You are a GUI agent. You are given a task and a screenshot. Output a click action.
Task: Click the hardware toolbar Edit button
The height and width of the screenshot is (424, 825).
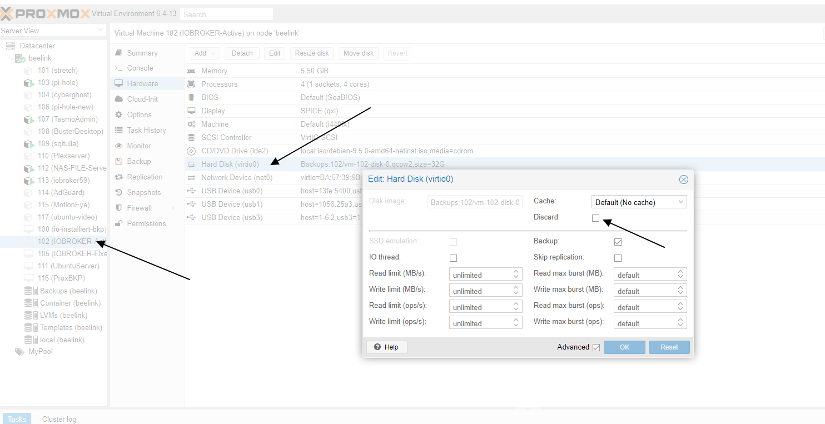coord(275,53)
